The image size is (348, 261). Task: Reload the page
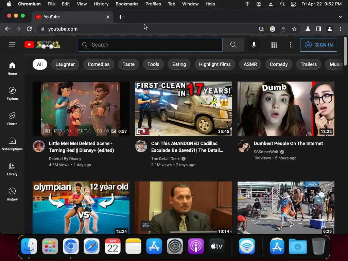pyautogui.click(x=29, y=29)
